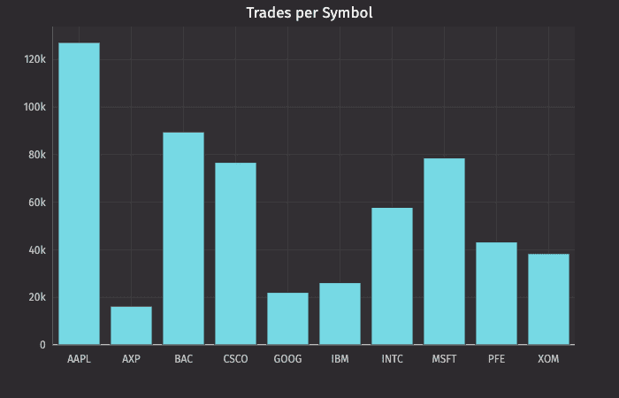Click the IBM bar
Screen dimensions: 619x398
pyautogui.click(x=340, y=314)
